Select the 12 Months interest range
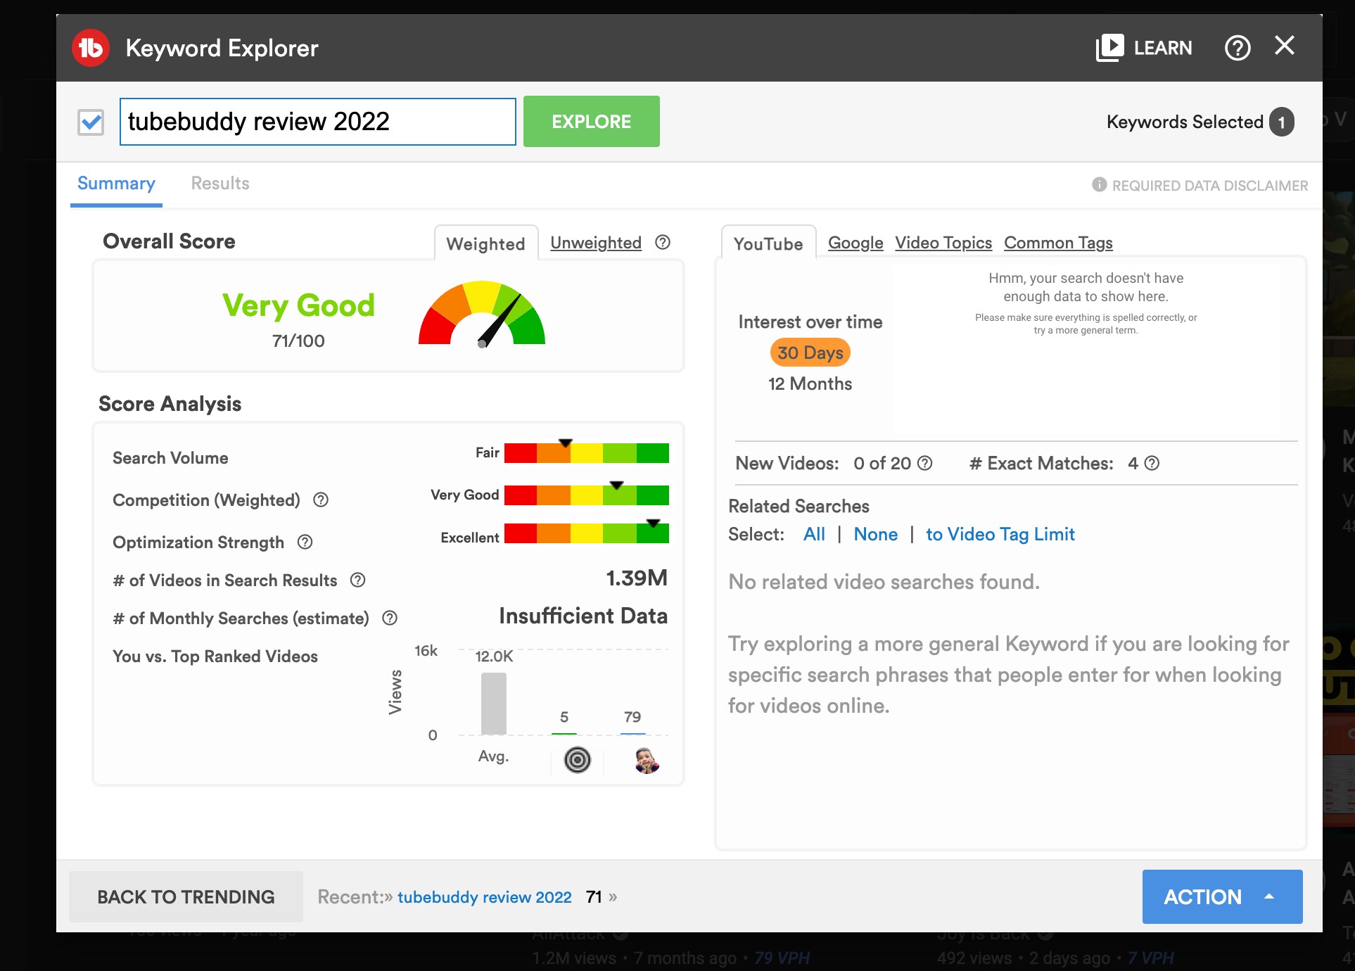The height and width of the screenshot is (971, 1355). (810, 383)
